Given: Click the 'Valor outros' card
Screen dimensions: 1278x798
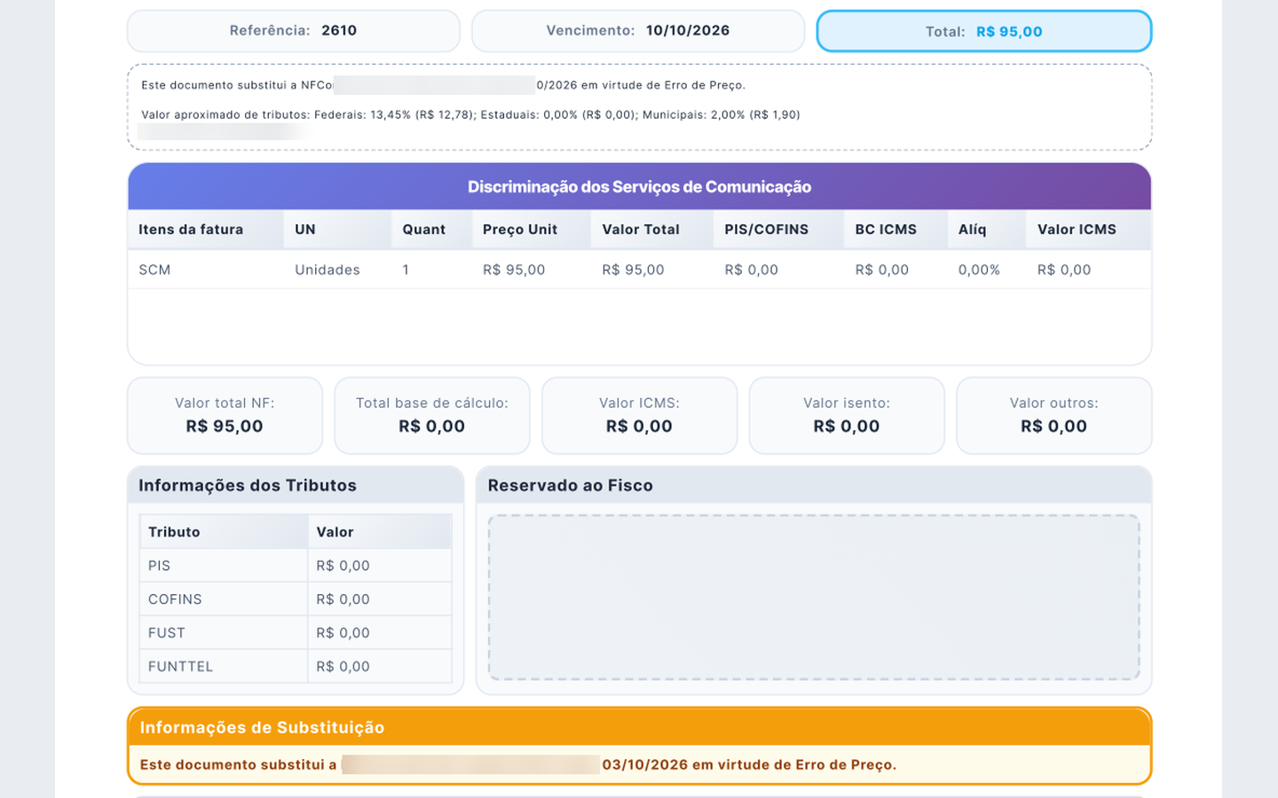Looking at the screenshot, I should tap(1054, 416).
